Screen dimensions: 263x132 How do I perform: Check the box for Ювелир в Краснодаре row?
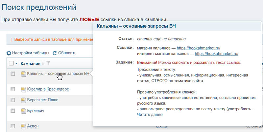[x=13, y=89]
